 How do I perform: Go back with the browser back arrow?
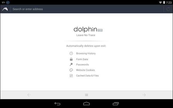[29, 95]
